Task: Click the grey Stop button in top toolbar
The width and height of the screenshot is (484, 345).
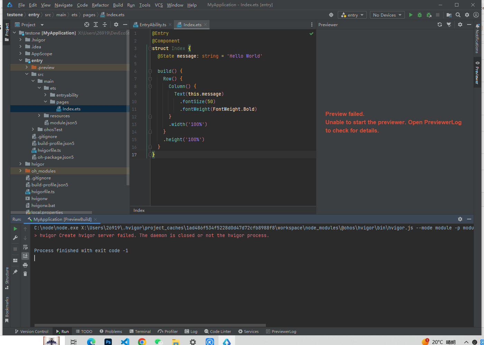Action: [438, 15]
